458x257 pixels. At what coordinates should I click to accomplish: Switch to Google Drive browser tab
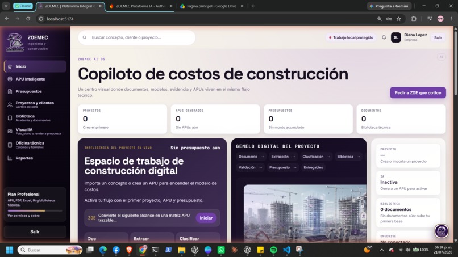[x=211, y=6]
